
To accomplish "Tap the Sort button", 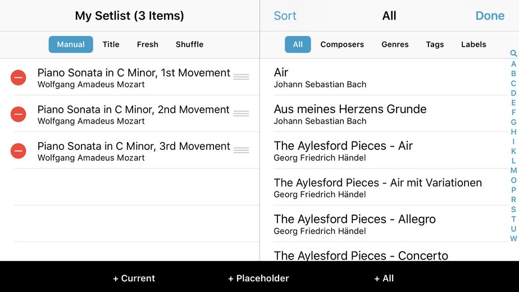I will (x=285, y=16).
